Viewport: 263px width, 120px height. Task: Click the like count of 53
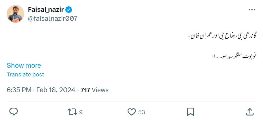pos(142,112)
